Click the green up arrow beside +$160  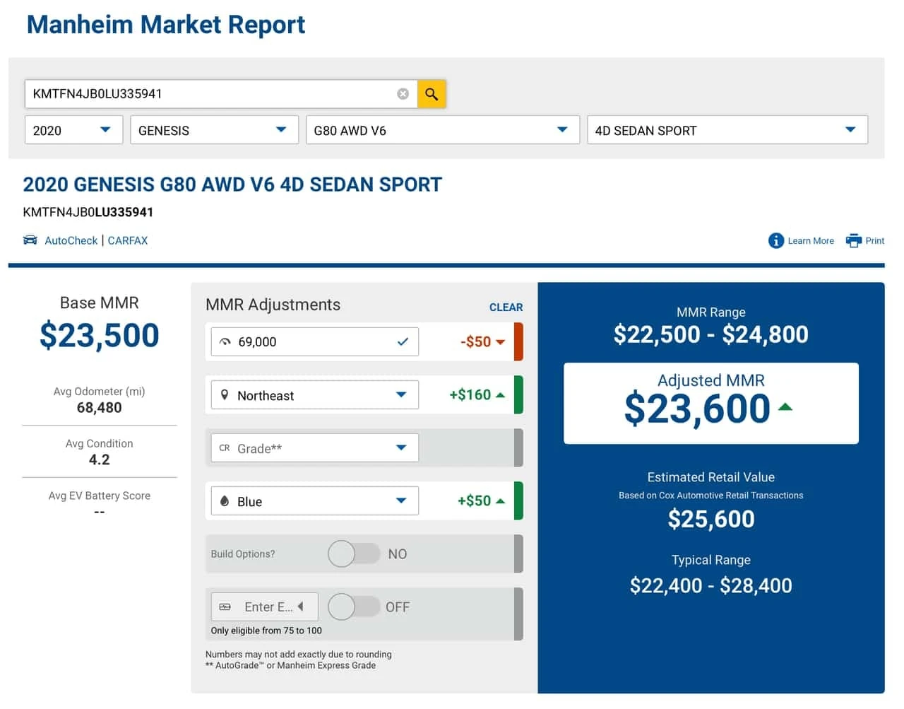(501, 394)
